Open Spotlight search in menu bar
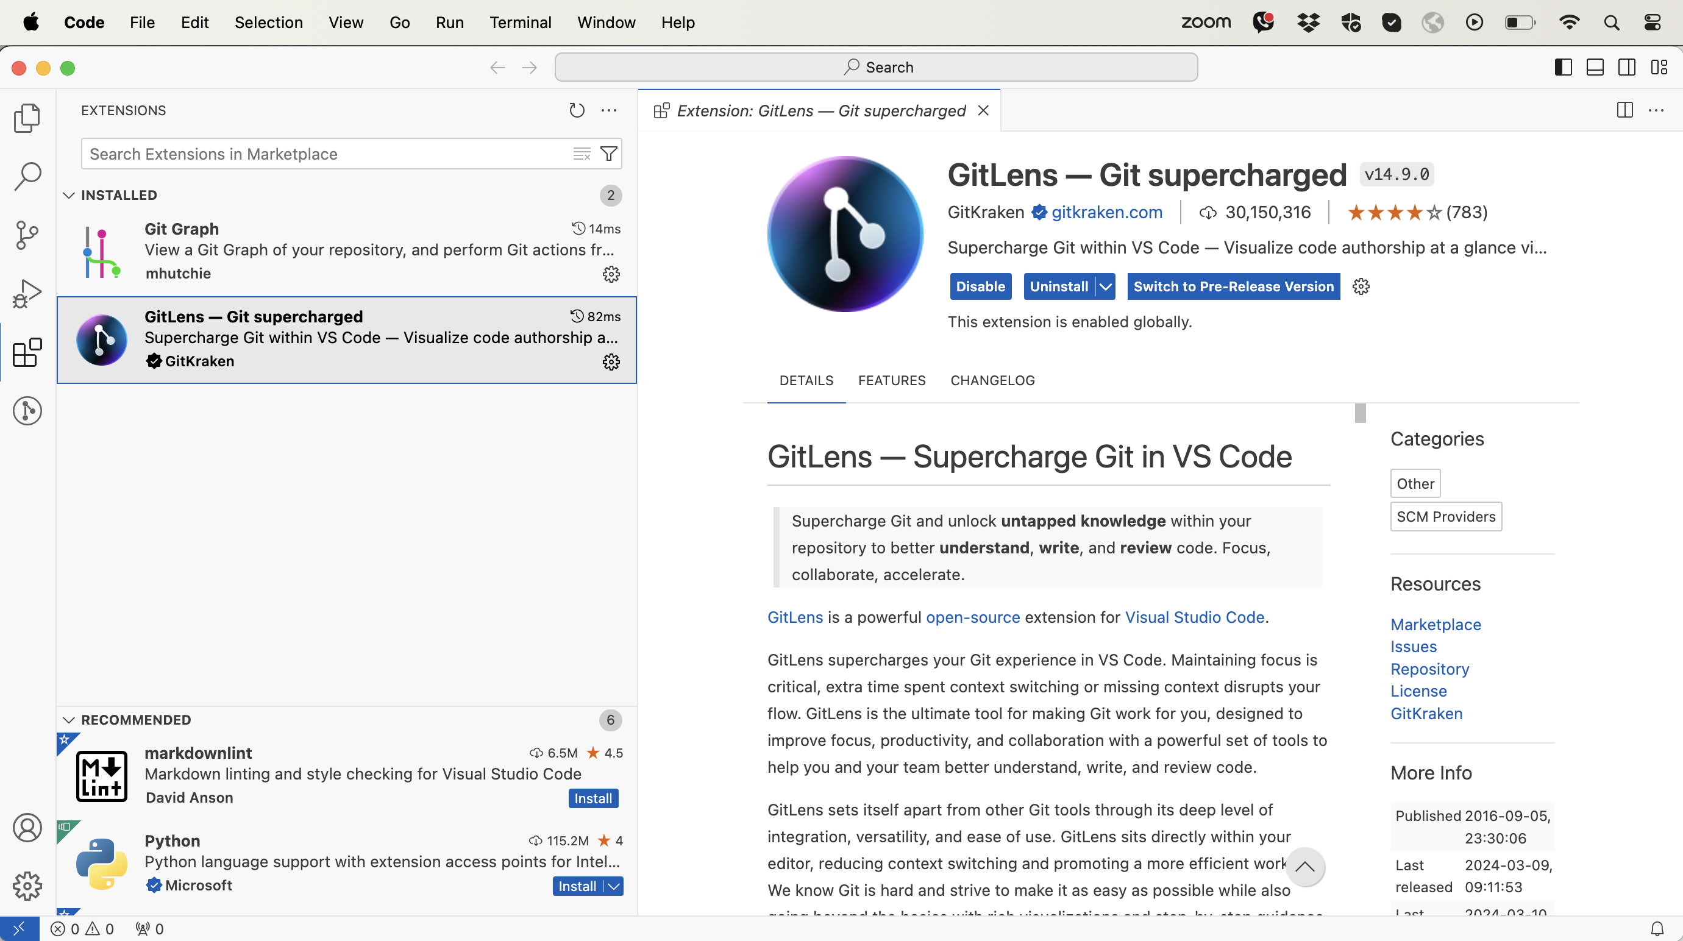The height and width of the screenshot is (941, 1683). (1611, 22)
